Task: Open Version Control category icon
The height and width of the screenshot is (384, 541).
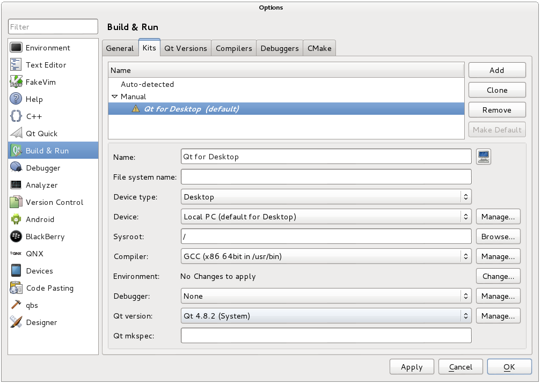Action: pos(16,202)
